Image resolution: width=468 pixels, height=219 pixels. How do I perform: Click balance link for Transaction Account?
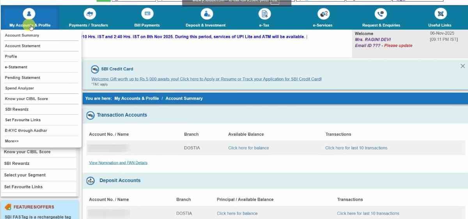[248, 148]
